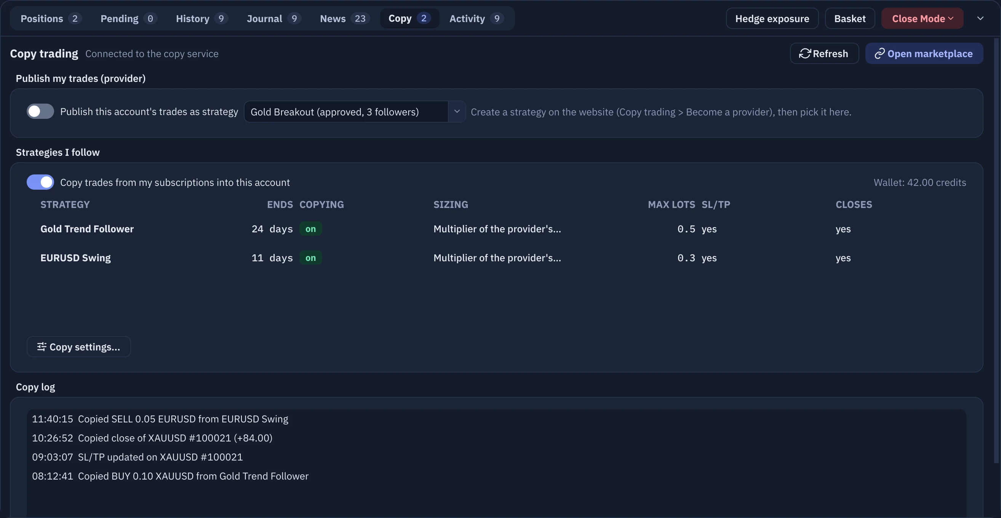
Task: Click the Open marketplace button label
Action: 930,54
